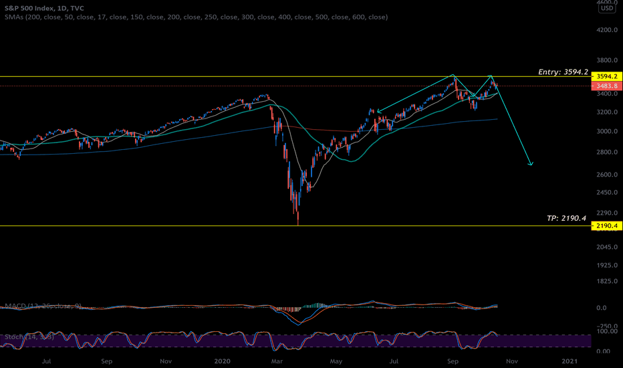The width and height of the screenshot is (623, 368).
Task: Click the 2290.0 price axis label
Action: click(x=607, y=213)
